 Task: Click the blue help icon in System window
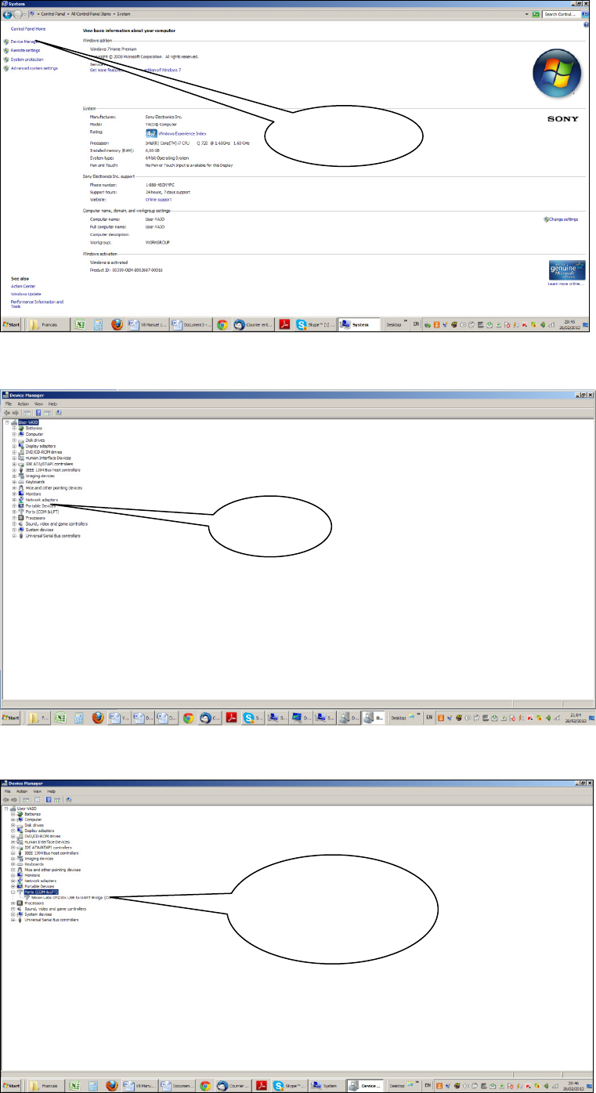point(586,25)
